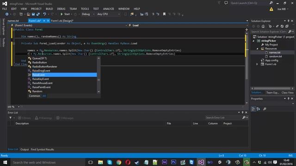Screen dimensions: 296x166
Task: Open the ANALYZE menu
Action: pyautogui.click(x=108, y=9)
